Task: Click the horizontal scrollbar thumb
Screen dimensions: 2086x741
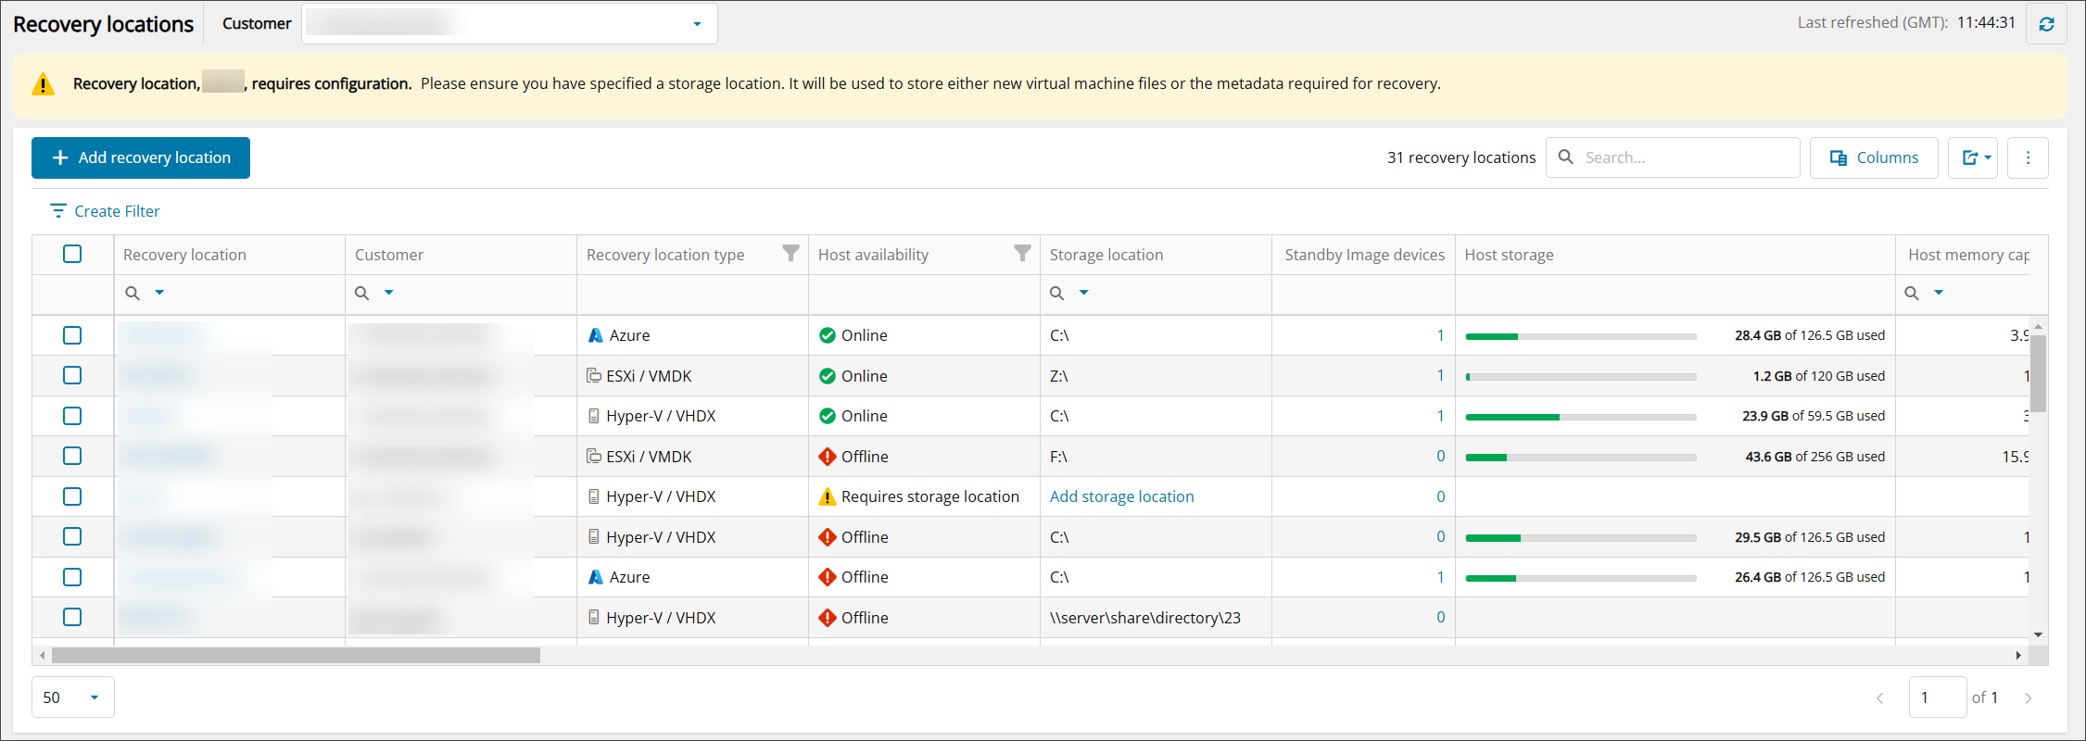Action: coord(296,656)
